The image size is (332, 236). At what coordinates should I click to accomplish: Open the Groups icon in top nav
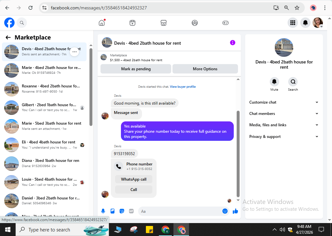coord(195,23)
